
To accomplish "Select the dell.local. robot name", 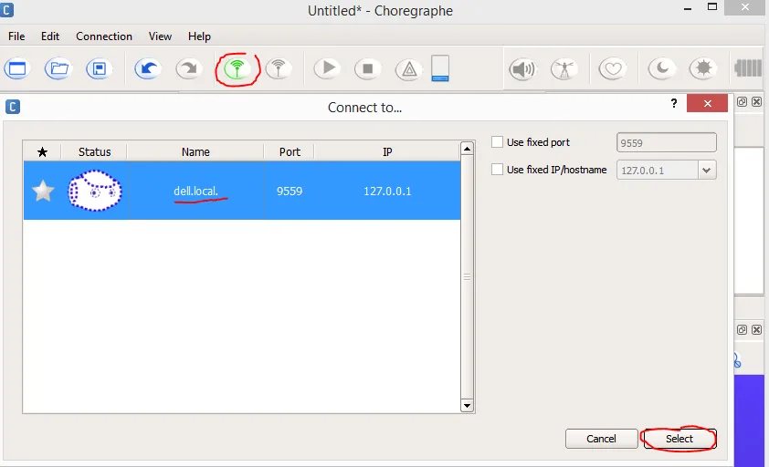I will [x=195, y=192].
